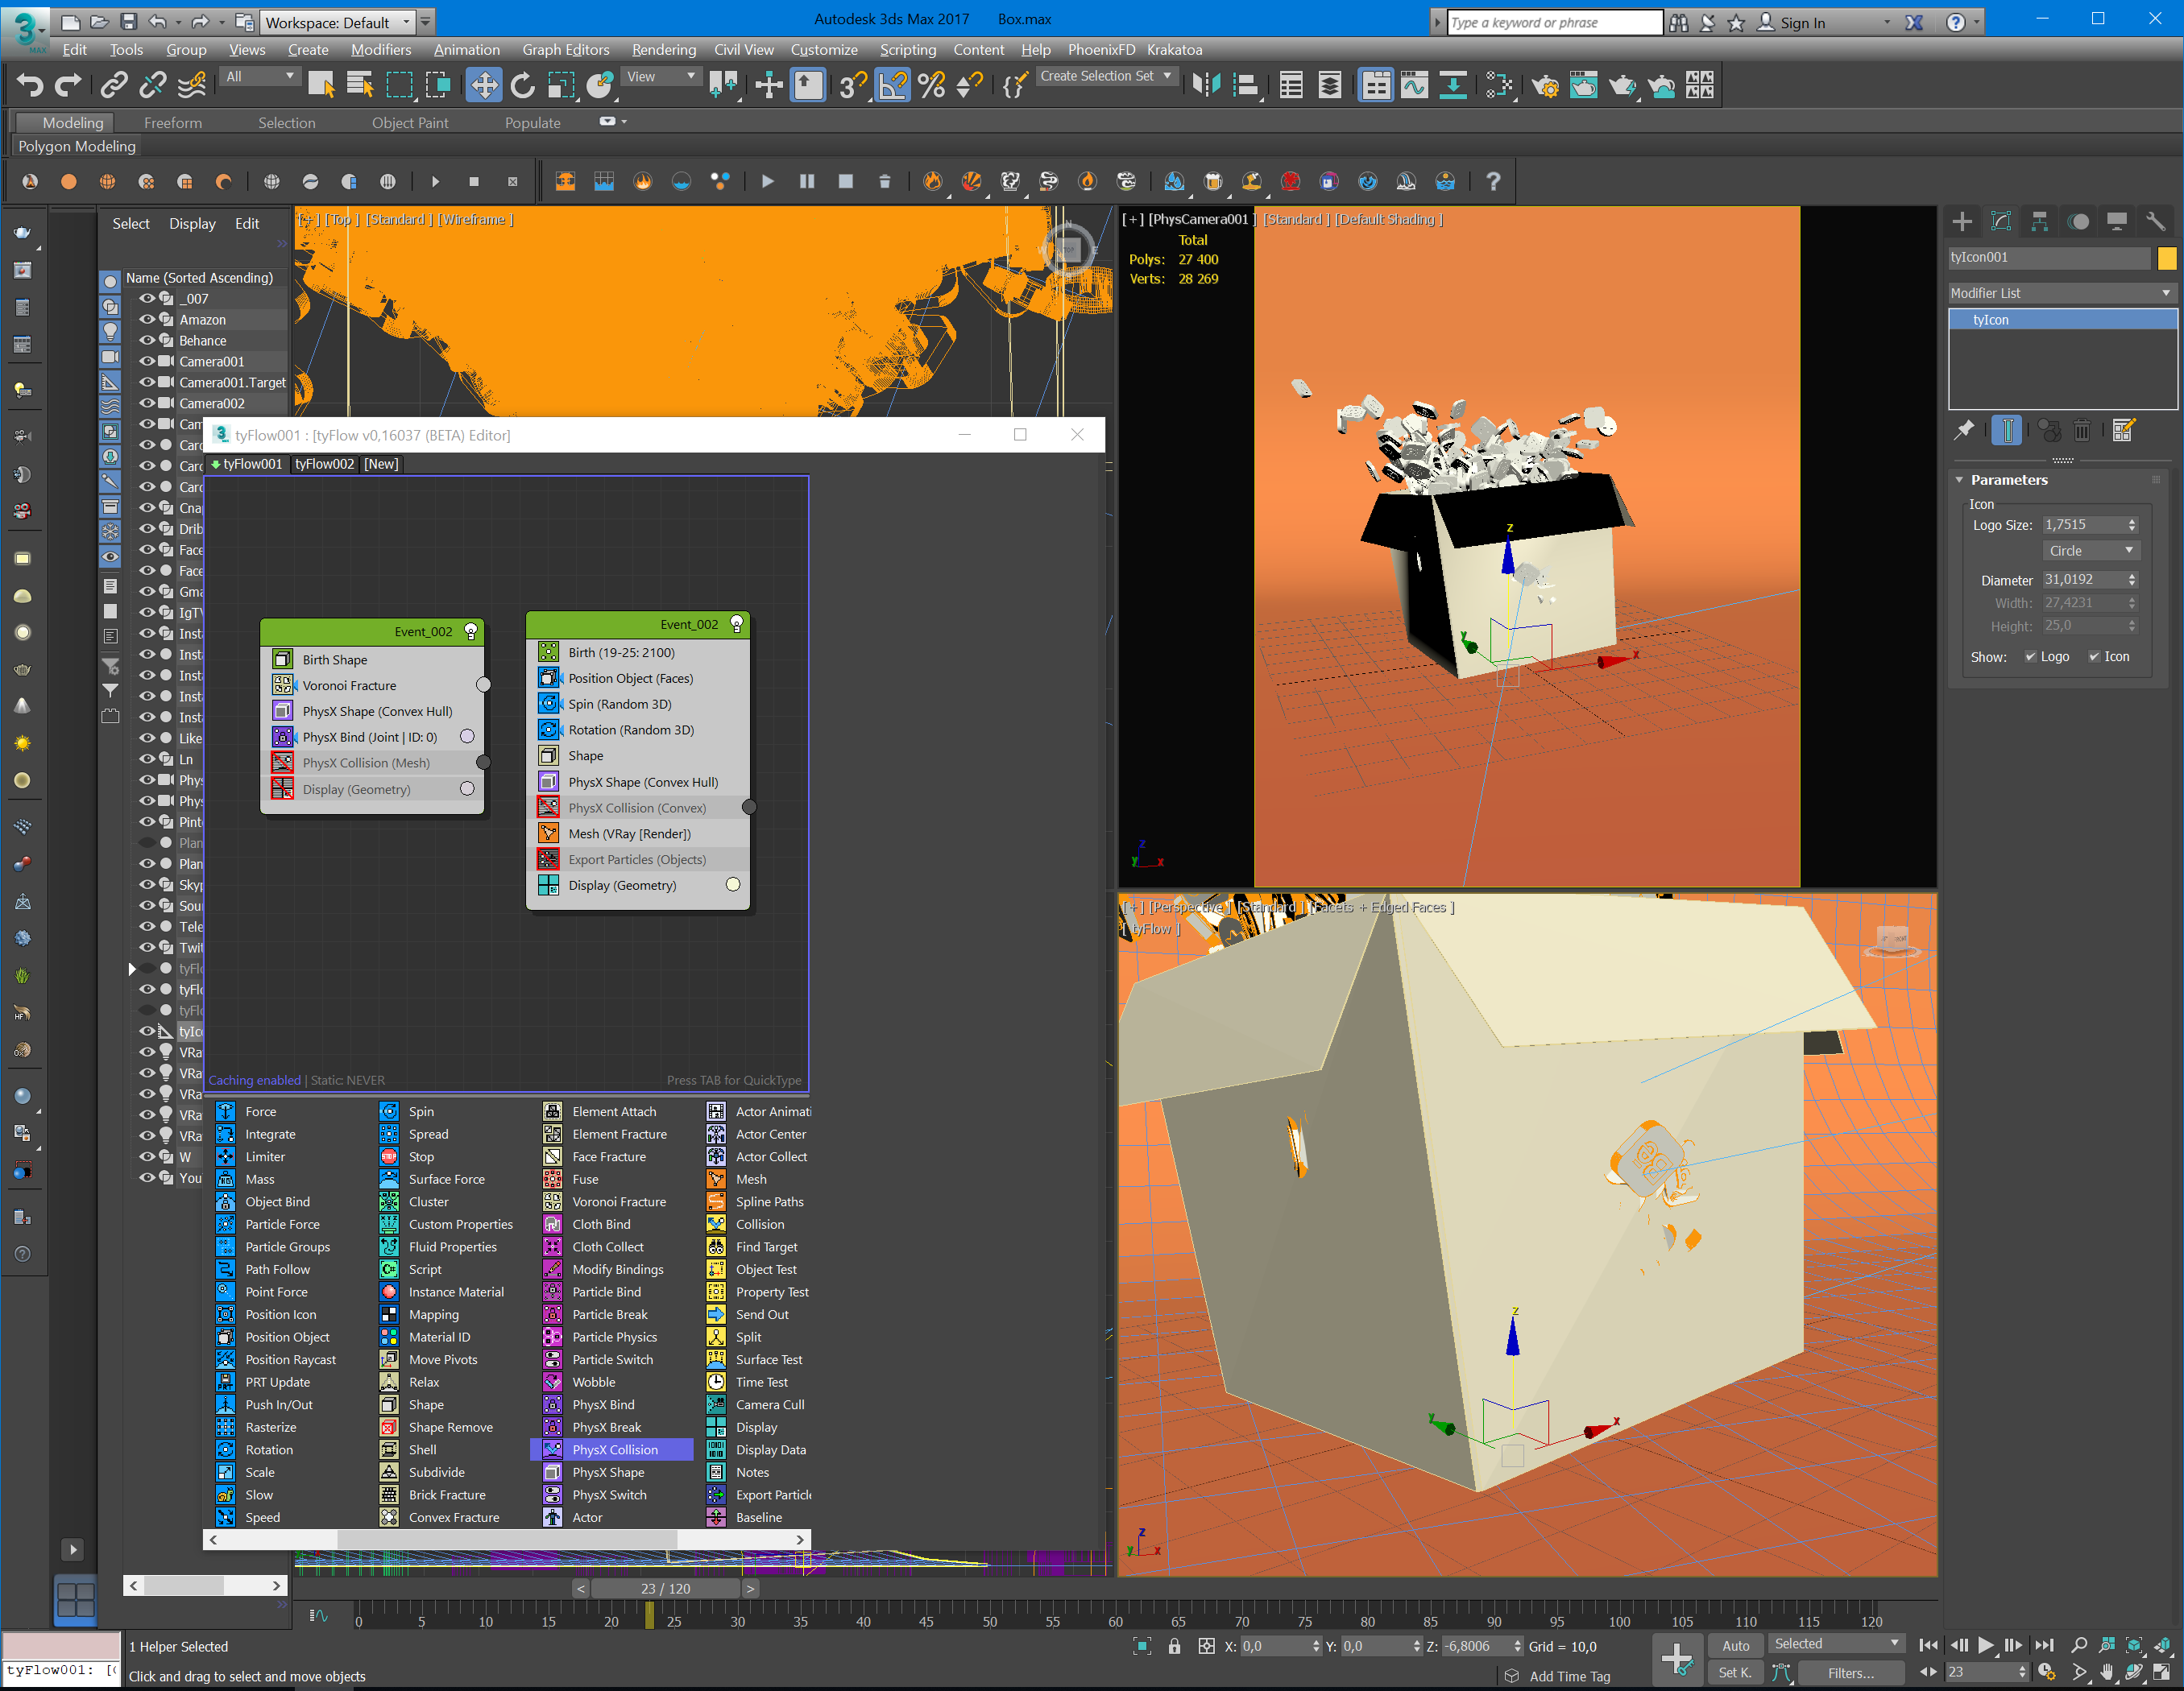Screen dimensions: 2184x1691
Task: Click the Auto key button
Action: [1735, 1645]
